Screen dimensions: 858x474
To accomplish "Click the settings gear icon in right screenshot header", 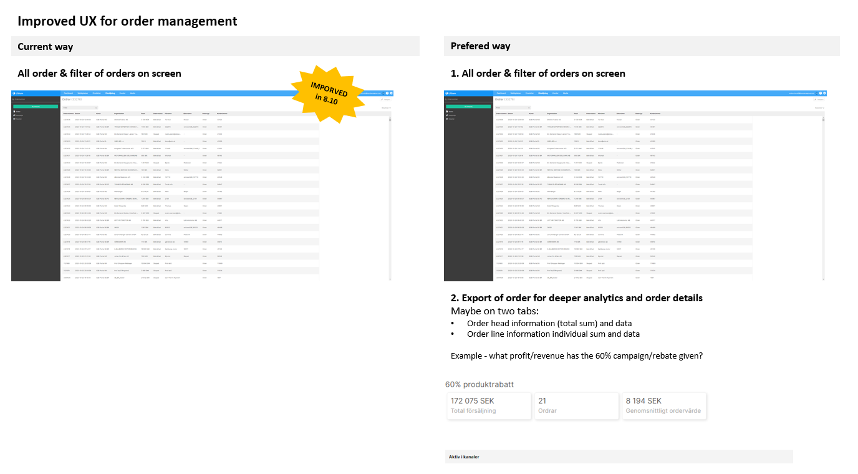I will click(823, 93).
